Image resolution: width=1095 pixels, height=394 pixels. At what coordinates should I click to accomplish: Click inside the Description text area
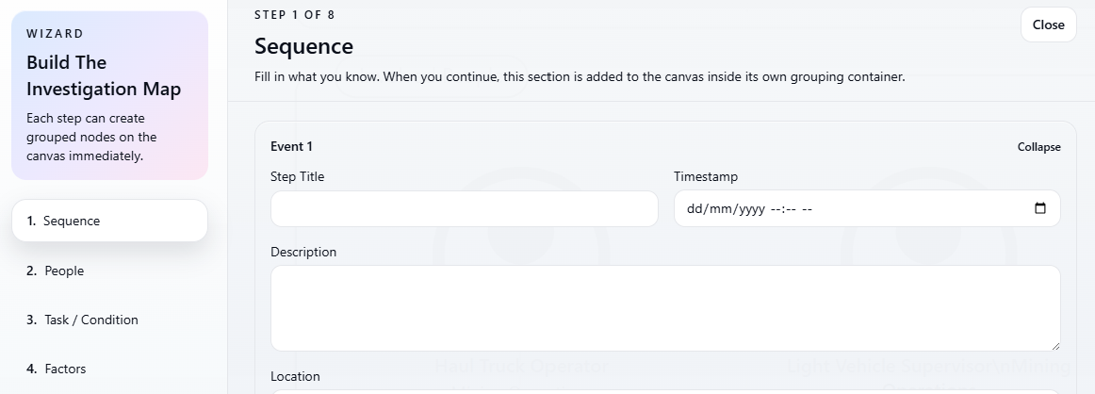tap(664, 308)
